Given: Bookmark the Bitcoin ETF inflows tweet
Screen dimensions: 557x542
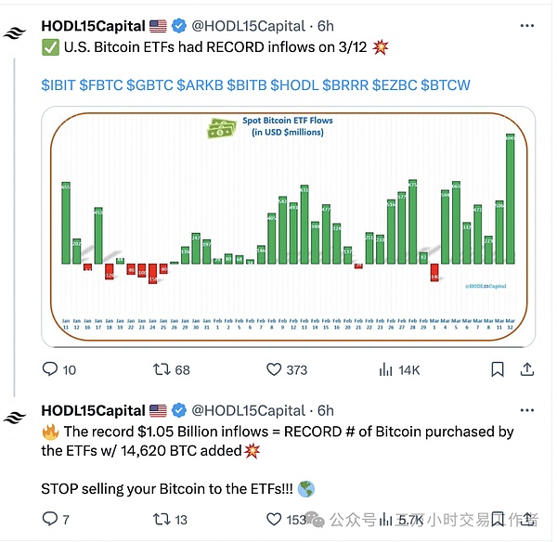Looking at the screenshot, I should click(498, 369).
